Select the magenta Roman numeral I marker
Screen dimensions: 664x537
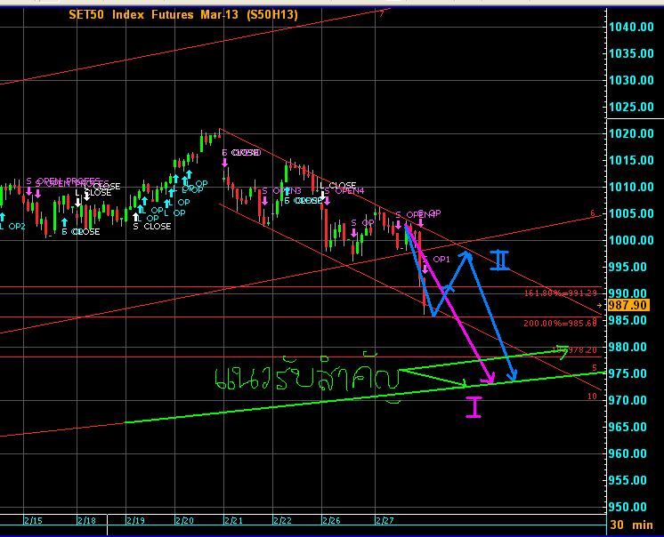(x=474, y=407)
